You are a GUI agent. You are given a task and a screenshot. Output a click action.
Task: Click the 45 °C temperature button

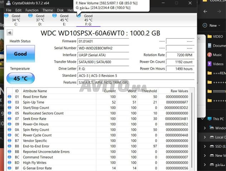click(x=20, y=78)
